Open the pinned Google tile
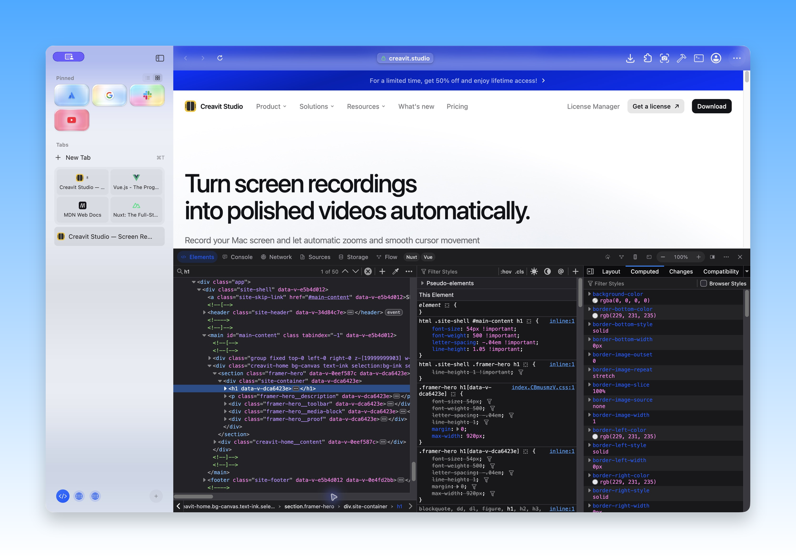 pos(109,95)
